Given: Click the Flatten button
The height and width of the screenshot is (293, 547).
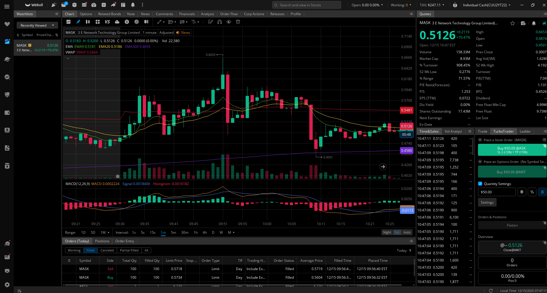Looking at the screenshot, I should (512, 225).
